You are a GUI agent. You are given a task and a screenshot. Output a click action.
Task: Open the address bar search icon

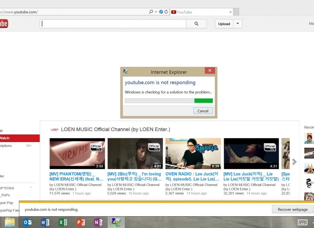coord(151,12)
